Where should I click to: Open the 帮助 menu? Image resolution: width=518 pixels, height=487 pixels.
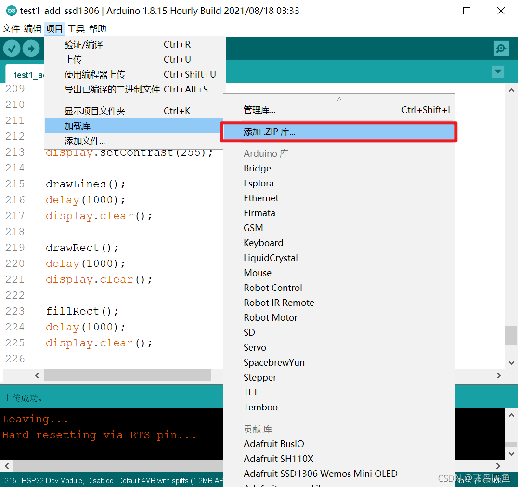[x=98, y=29]
